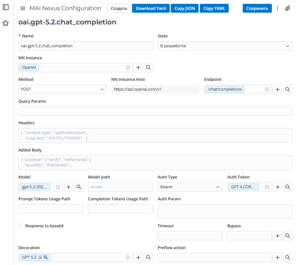296x265 pixels.
Task: Click the gpt-5.2 model tag
Action: coord(35,187)
